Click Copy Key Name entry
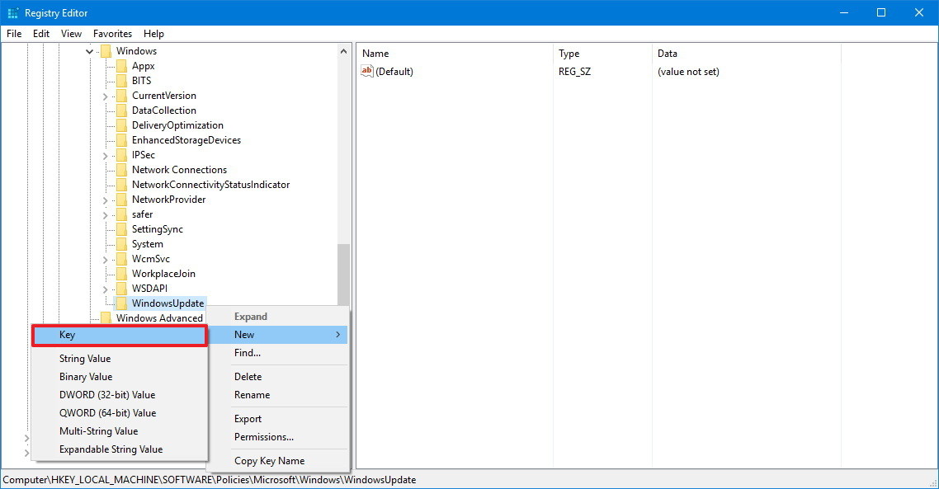The image size is (939, 489). 269,461
